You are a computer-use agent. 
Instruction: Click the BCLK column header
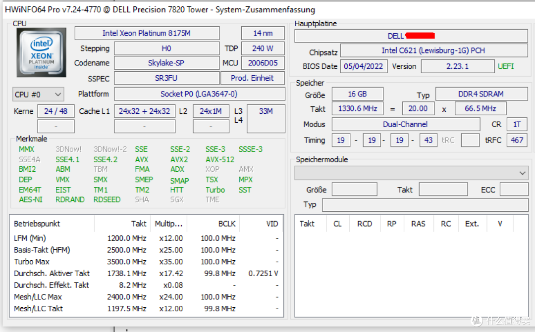pos(227,224)
